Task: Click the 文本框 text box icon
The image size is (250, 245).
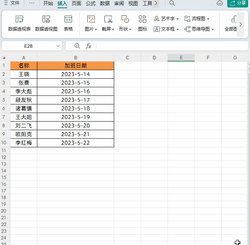Action: click(157, 29)
